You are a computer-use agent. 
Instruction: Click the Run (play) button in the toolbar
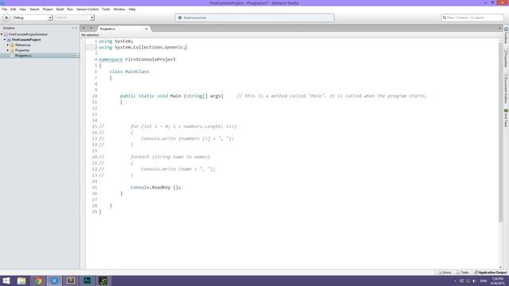[6, 17]
